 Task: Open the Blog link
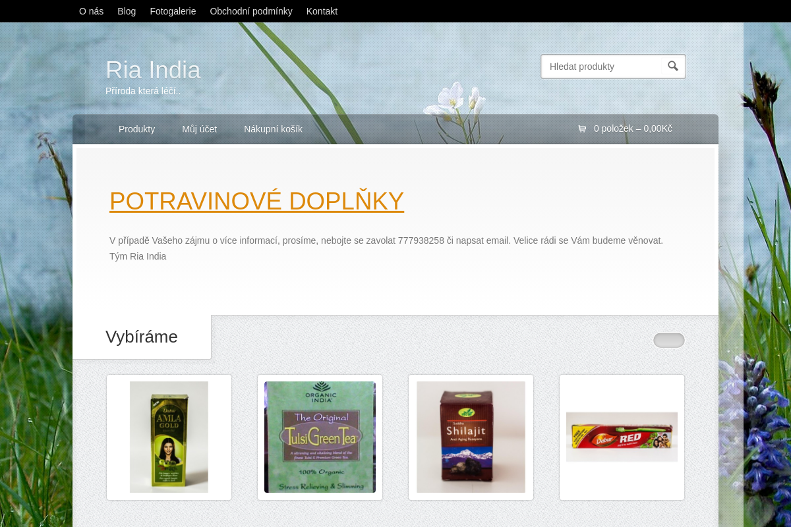point(127,11)
